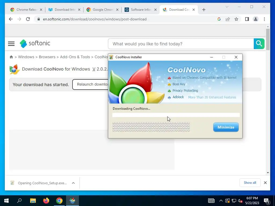Expand CoolNovo_Setup.exe download options chevron
Screen dimensions: 275x206
[x=73, y=183]
